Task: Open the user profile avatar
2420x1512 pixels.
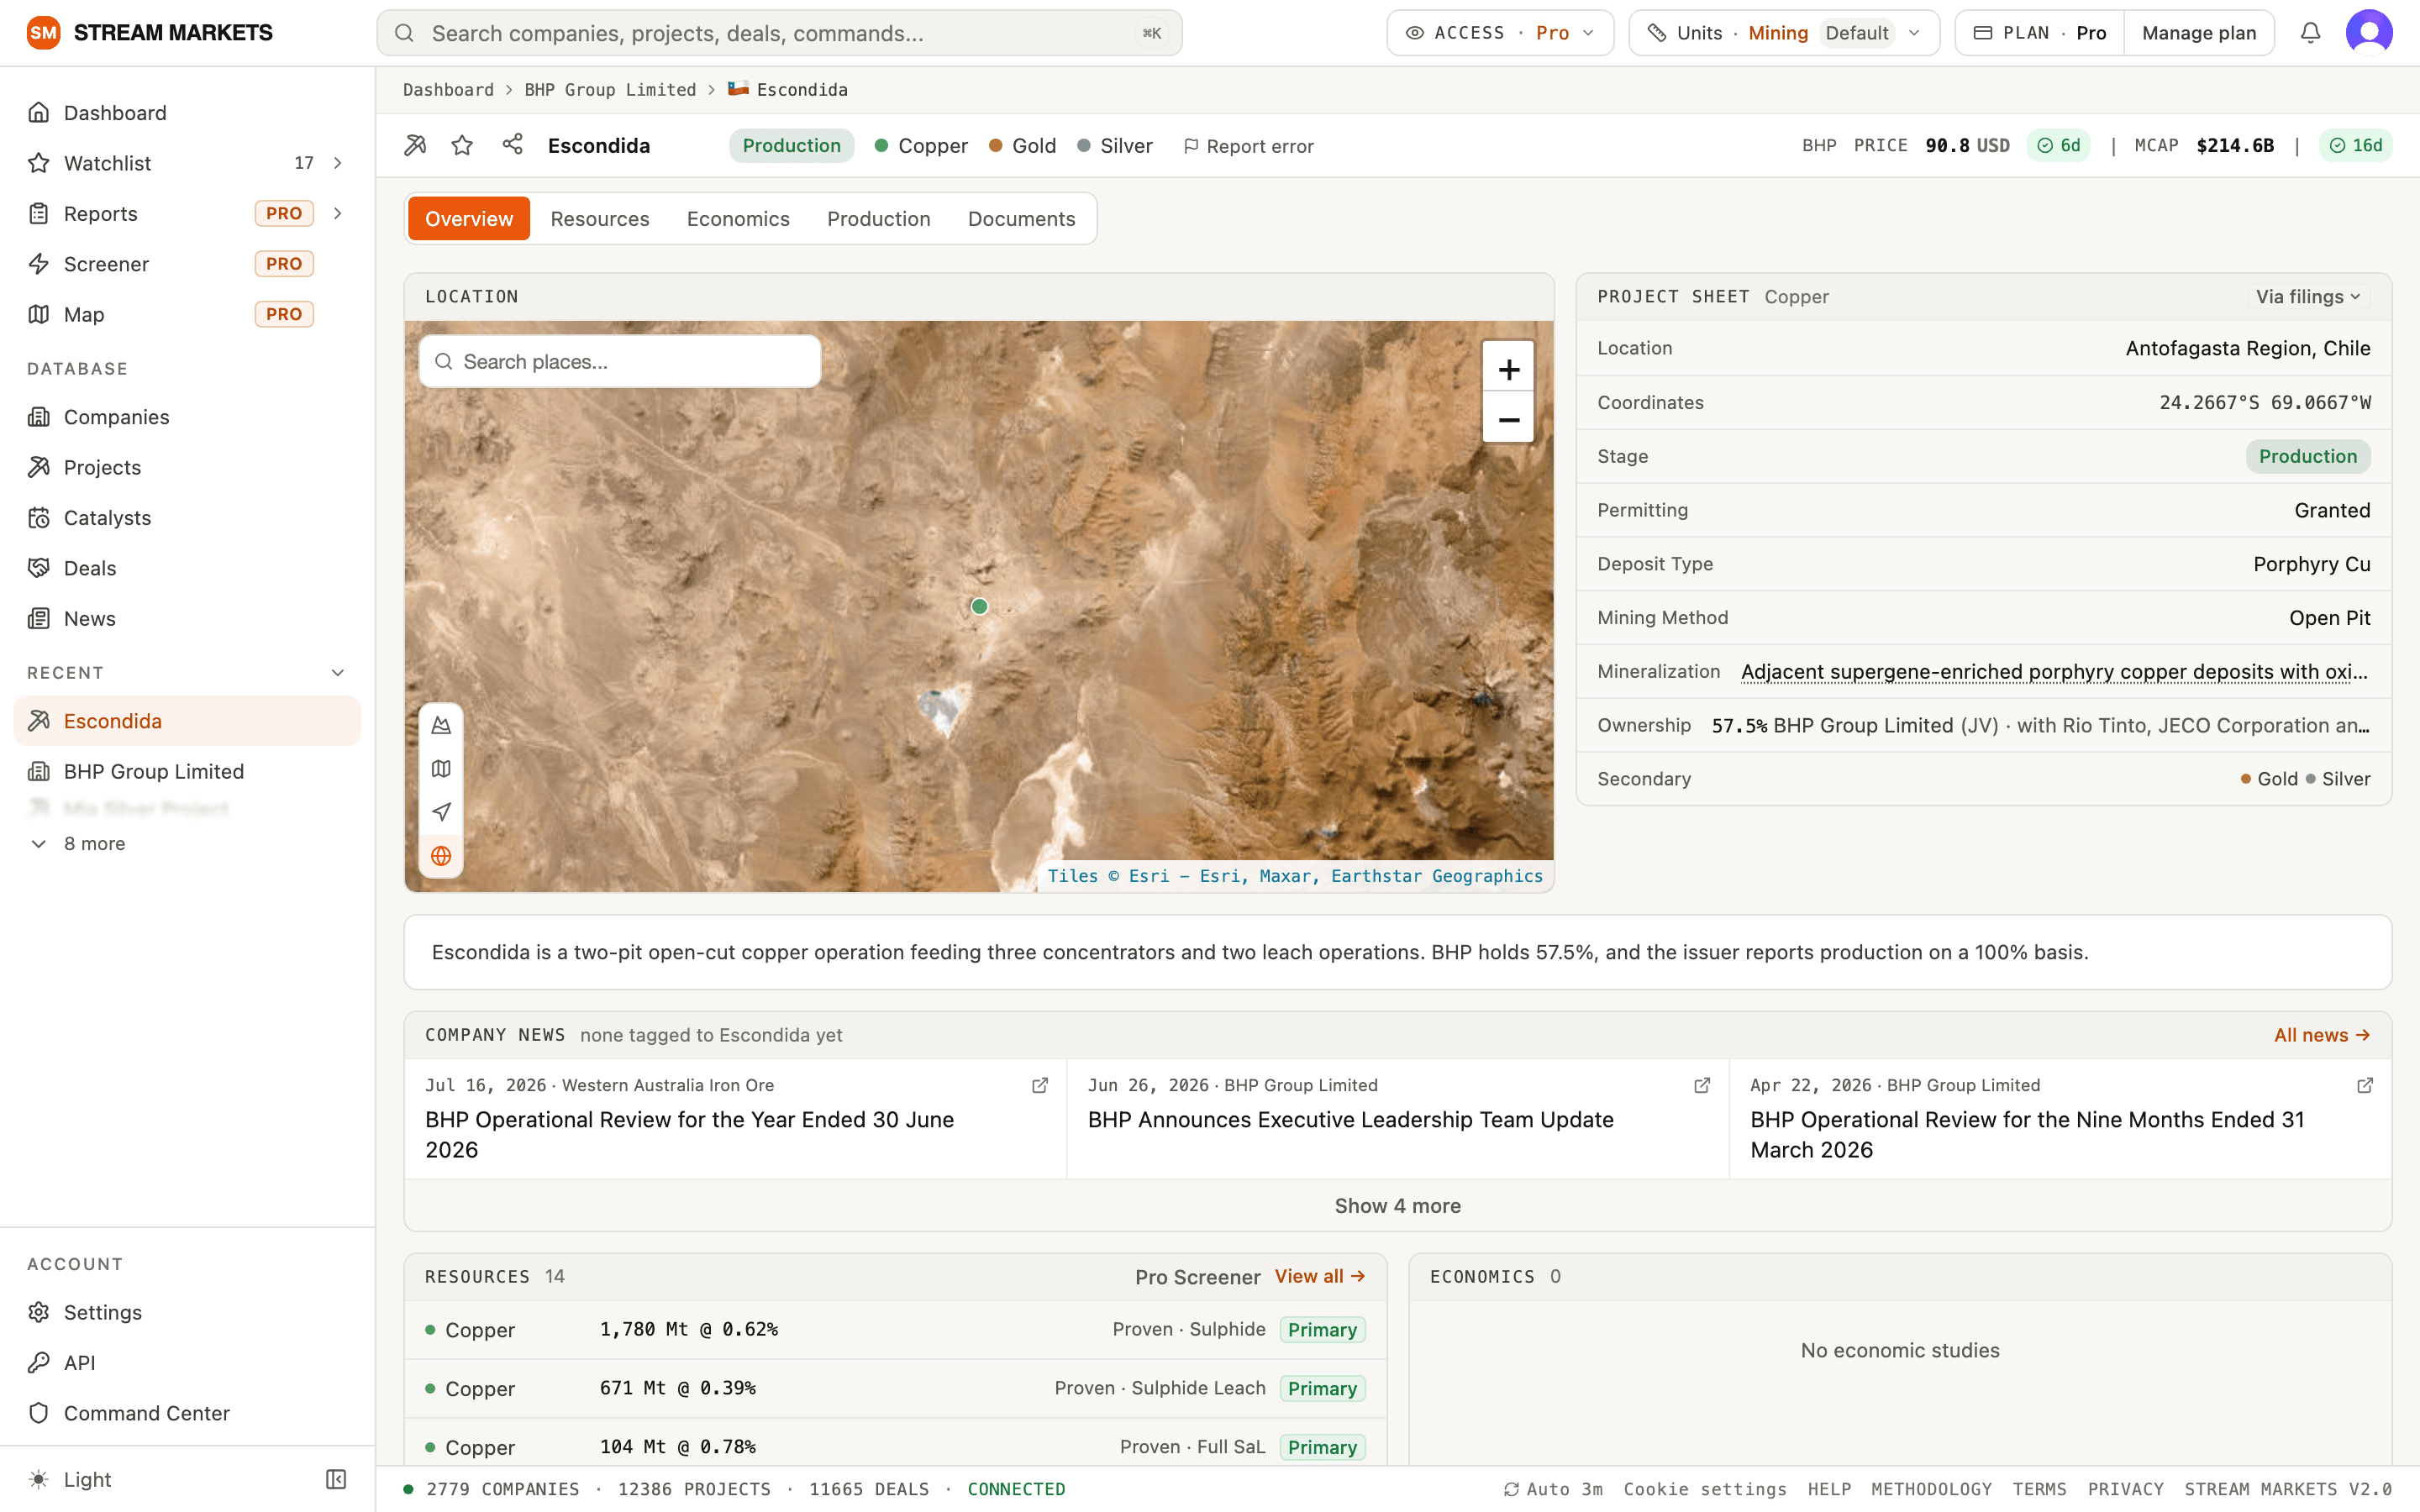Action: pyautogui.click(x=2369, y=33)
